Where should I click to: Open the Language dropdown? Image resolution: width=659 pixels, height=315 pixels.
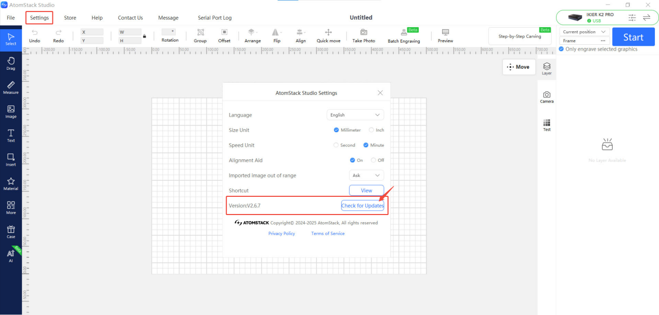pyautogui.click(x=355, y=115)
